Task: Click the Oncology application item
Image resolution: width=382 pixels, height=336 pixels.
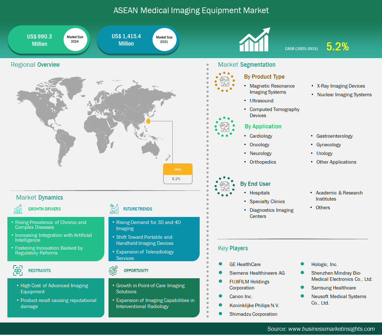Action: pos(259,145)
